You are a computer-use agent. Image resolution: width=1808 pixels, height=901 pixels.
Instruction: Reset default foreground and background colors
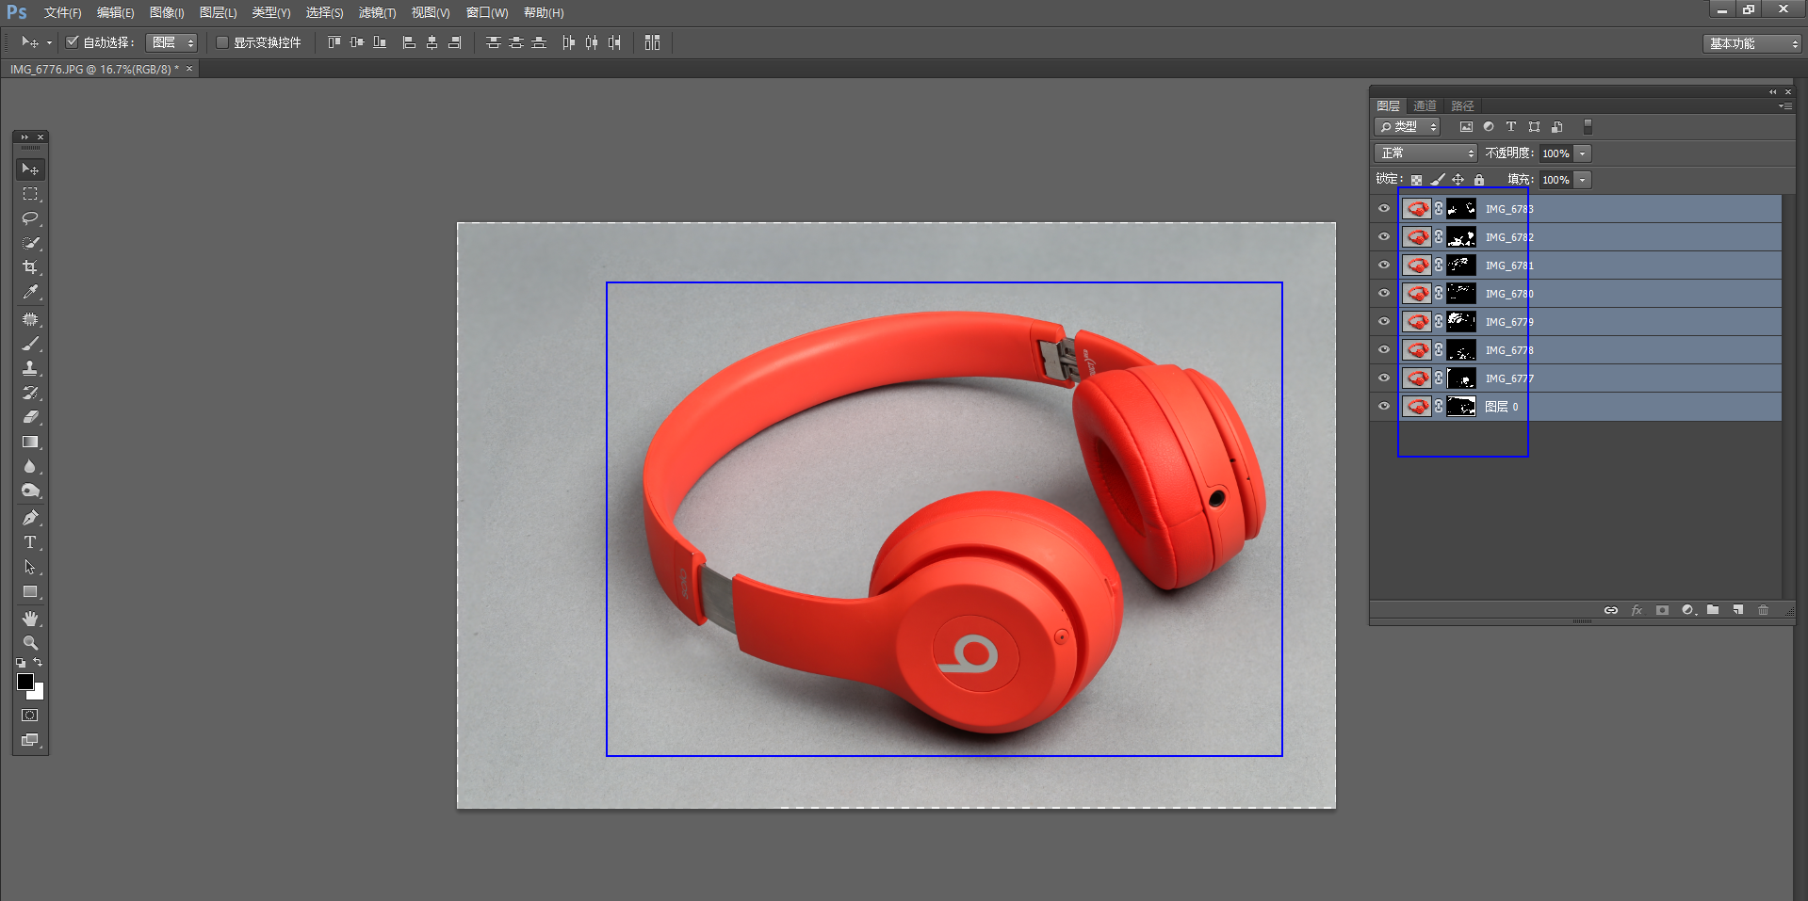click(21, 663)
